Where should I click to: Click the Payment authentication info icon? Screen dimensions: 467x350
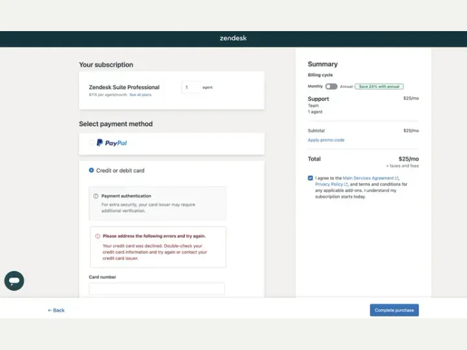pos(96,196)
